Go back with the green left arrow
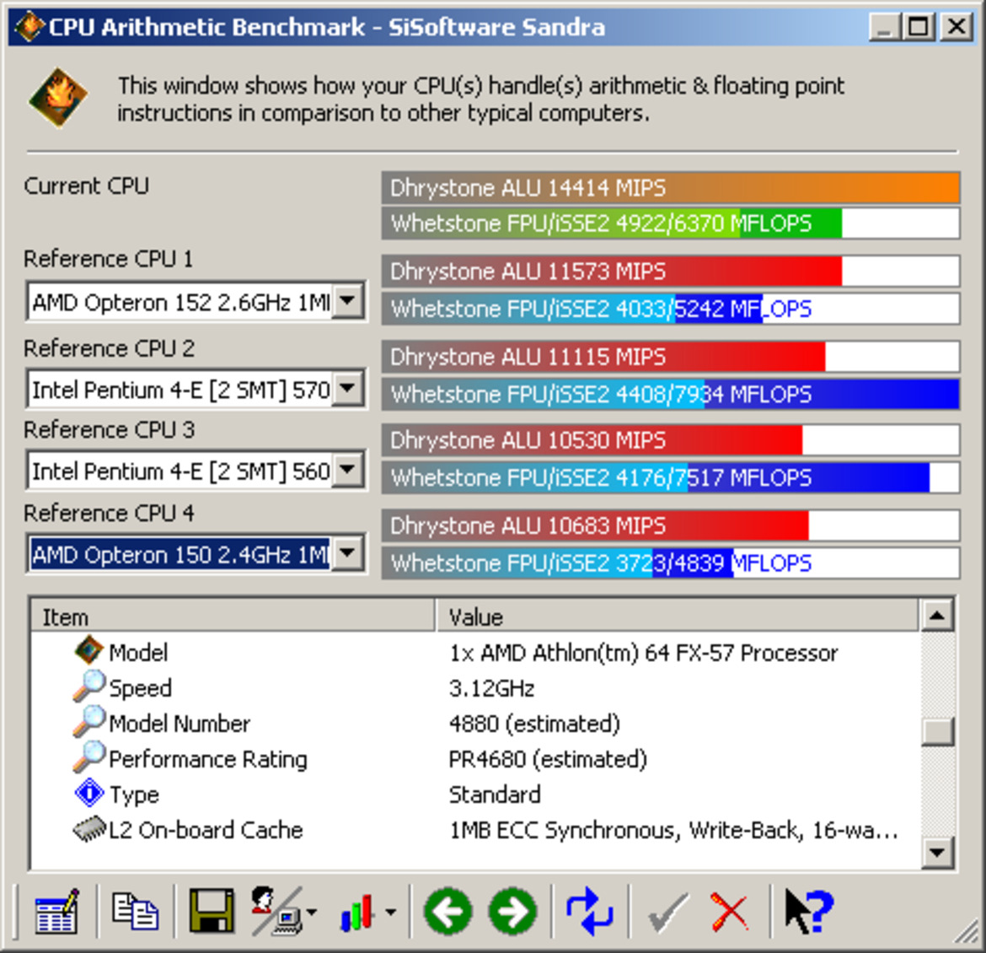The height and width of the screenshot is (953, 986). click(x=447, y=912)
